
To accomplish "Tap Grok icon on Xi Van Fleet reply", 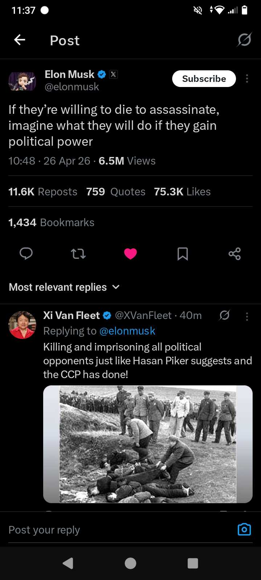I will 224,315.
